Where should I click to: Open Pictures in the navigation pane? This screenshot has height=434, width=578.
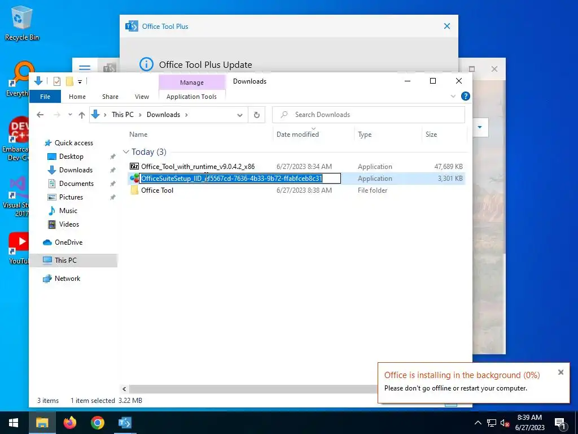pyautogui.click(x=71, y=197)
